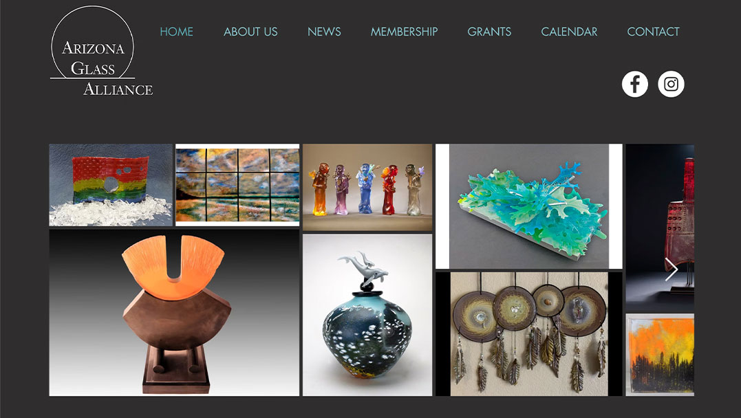
Task: Open the landscape grid glass painting
Action: 237,185
